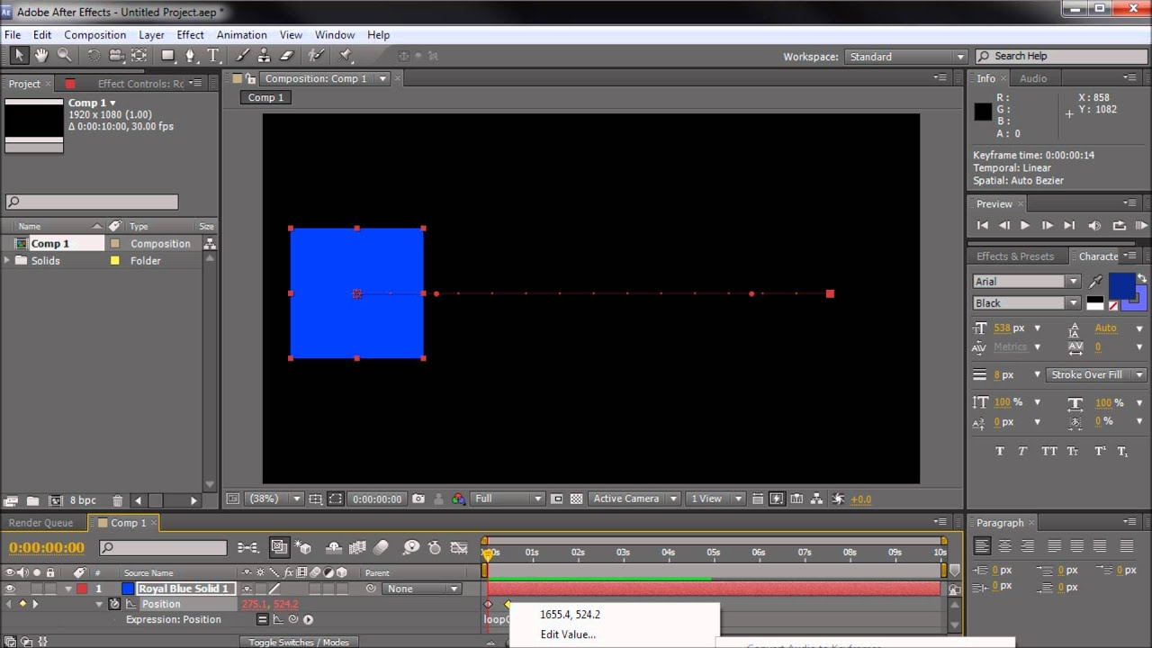Screen dimensions: 1152x648
Task: Click the fill color swatch in Character panel
Action: click(1121, 286)
